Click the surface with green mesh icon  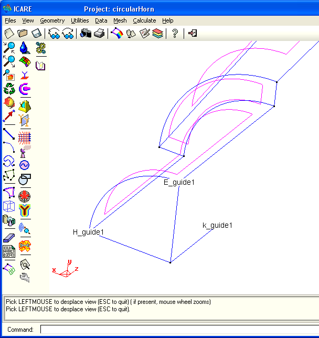point(9,269)
